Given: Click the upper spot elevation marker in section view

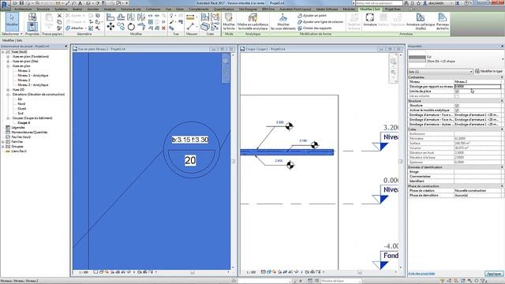Looking at the screenshot, I should (x=290, y=126).
